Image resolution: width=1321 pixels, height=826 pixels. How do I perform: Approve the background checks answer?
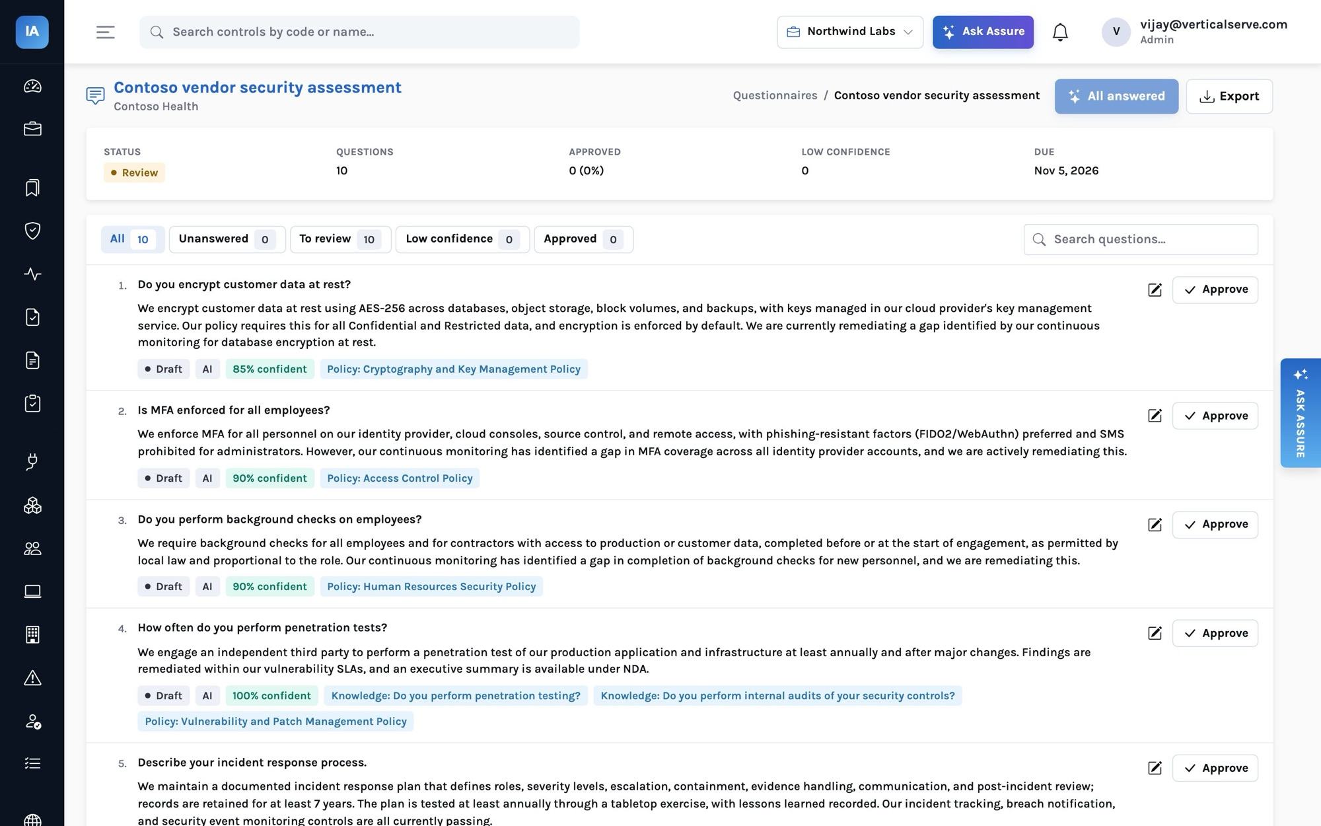tap(1215, 525)
